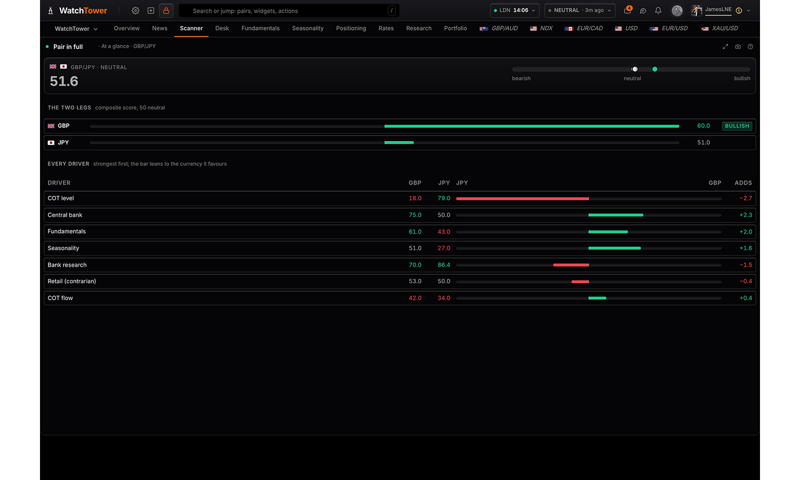Viewport: 800px width, 480px height.
Task: Open the panel help question icon
Action: click(x=750, y=47)
